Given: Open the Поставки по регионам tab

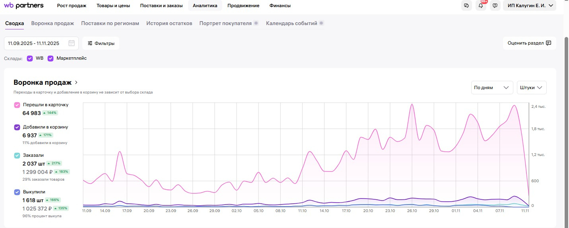Looking at the screenshot, I should (110, 23).
